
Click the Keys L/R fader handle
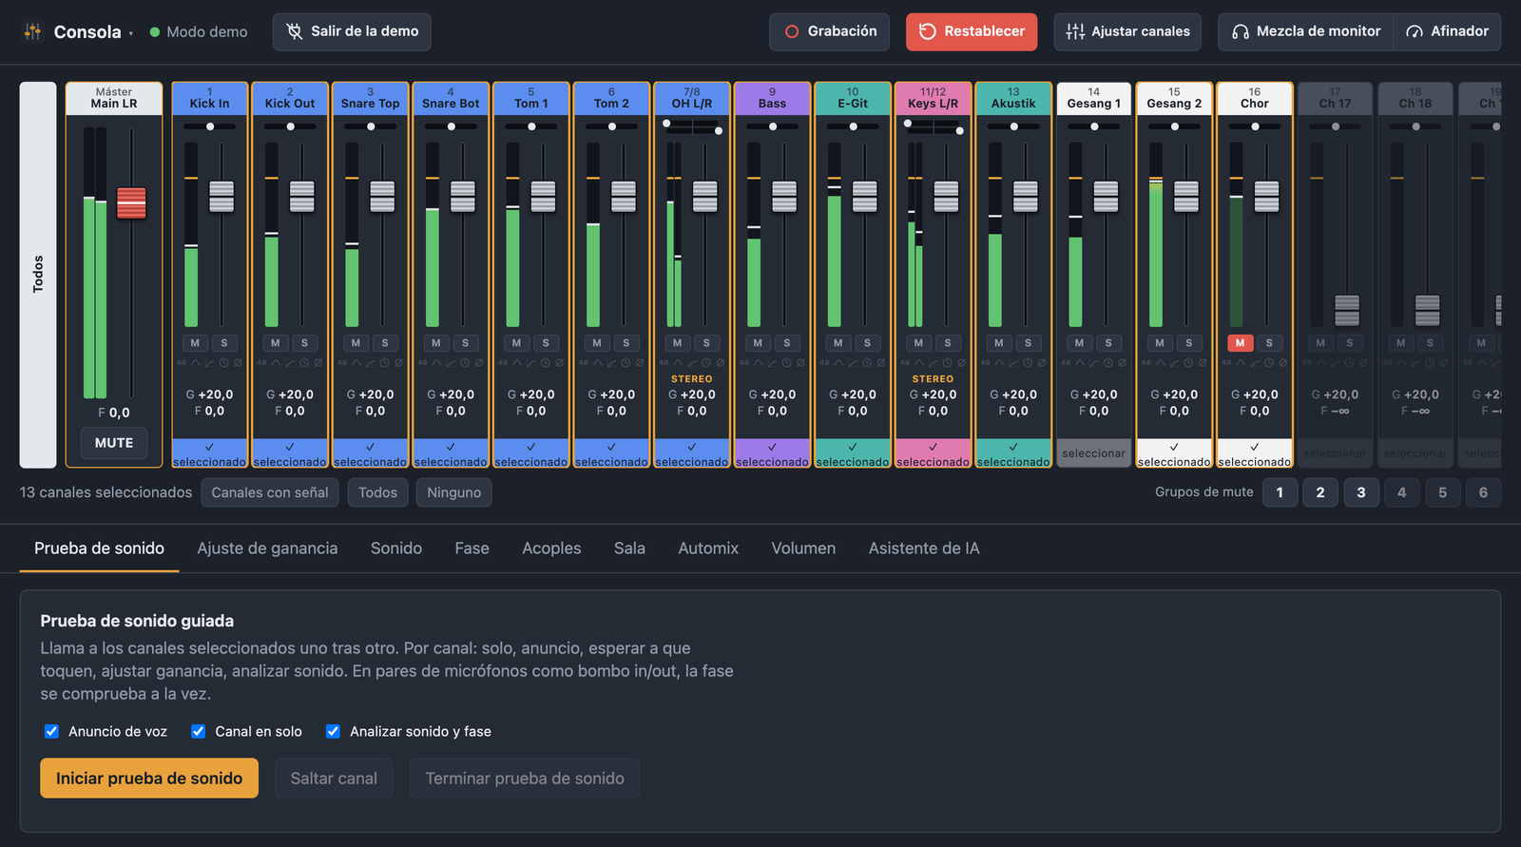point(946,197)
